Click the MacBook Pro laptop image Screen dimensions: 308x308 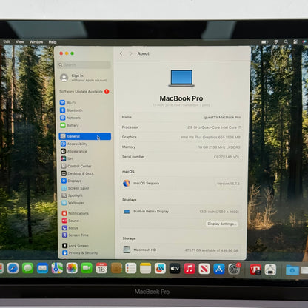point(181,78)
